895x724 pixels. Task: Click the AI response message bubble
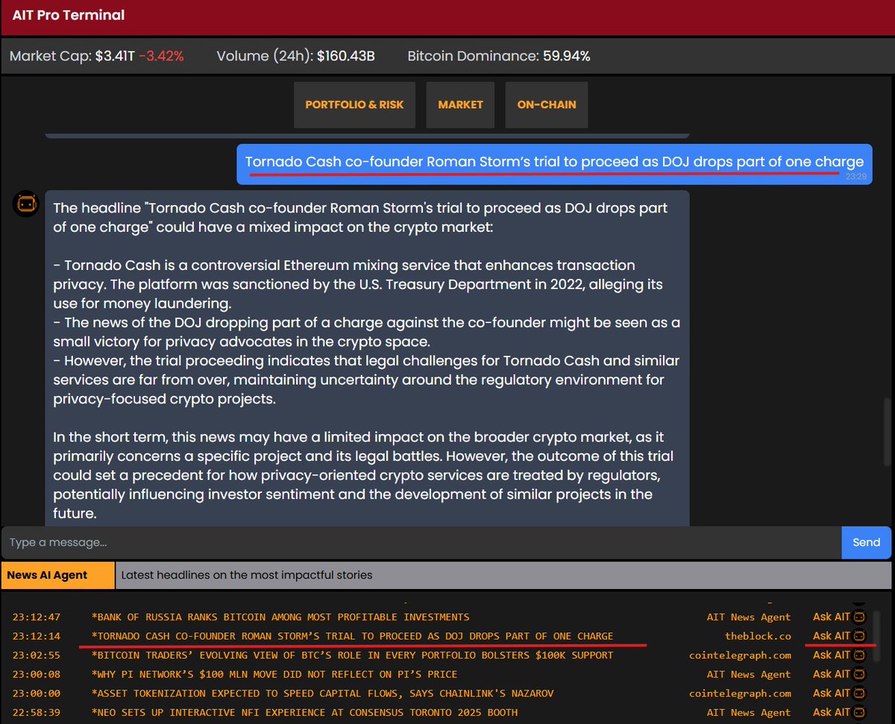click(367, 358)
